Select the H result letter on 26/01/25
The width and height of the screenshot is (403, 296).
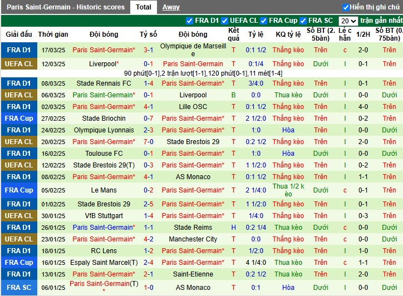[x=233, y=228]
